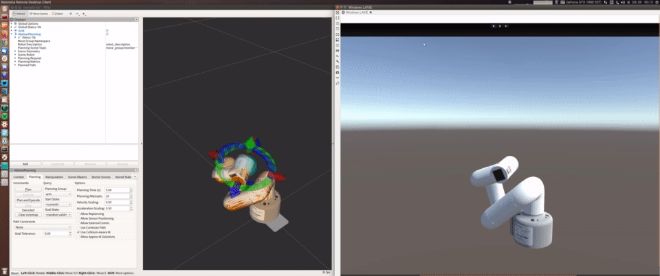
Task: Click the Velocity Scaling field
Action: 117,202
